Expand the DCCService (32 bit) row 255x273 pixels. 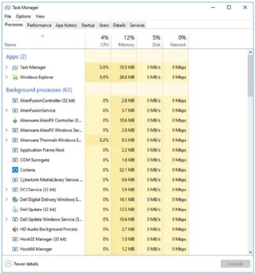[x=7, y=189]
